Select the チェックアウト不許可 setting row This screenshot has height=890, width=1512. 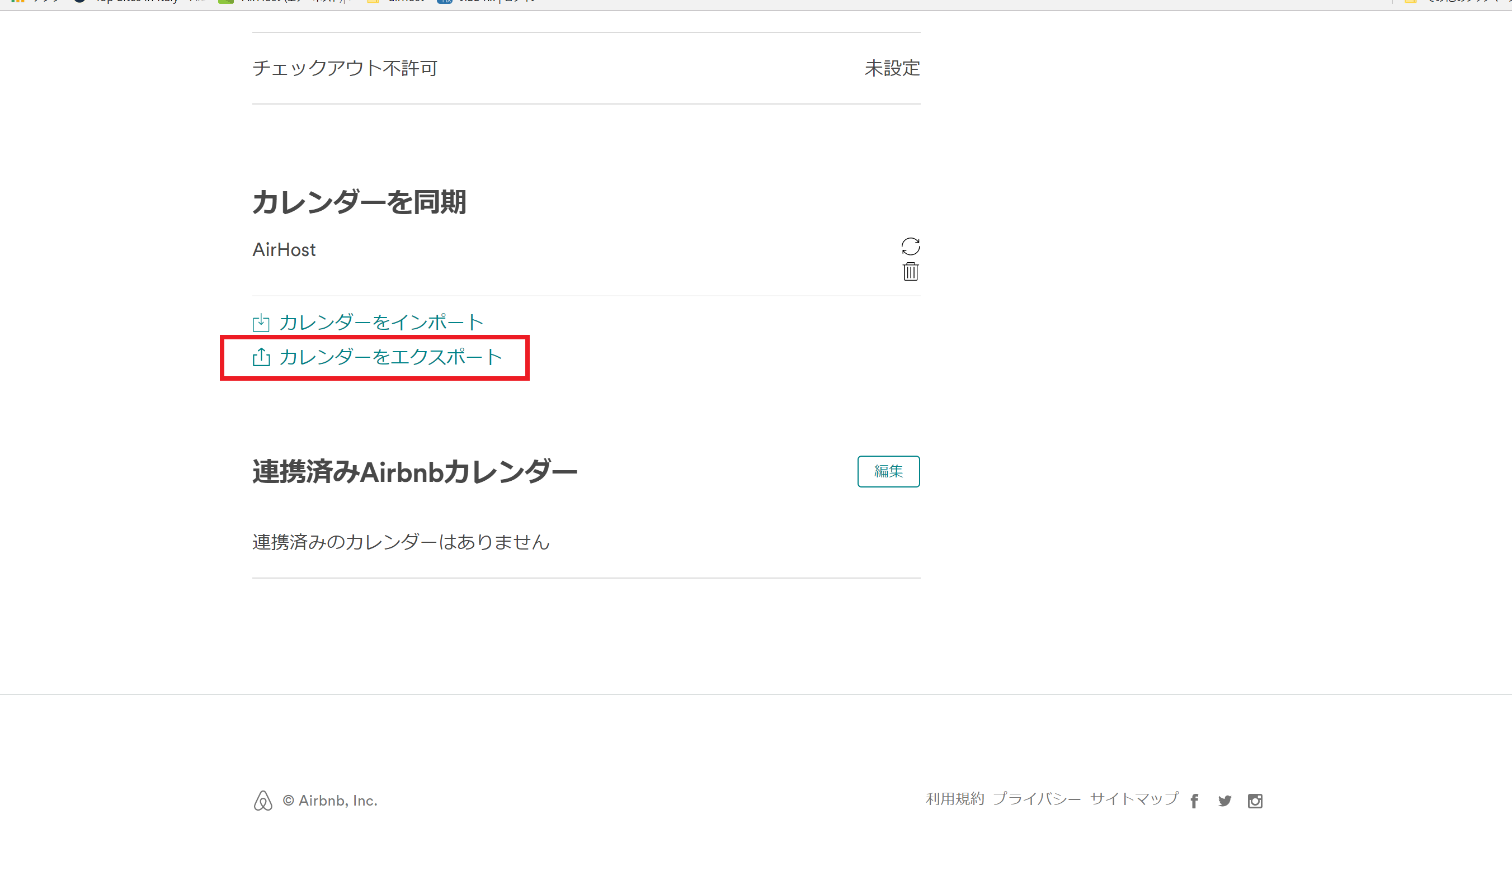tap(345, 68)
